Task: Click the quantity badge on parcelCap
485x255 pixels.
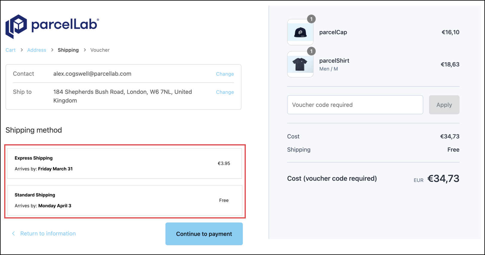Action: (x=311, y=19)
